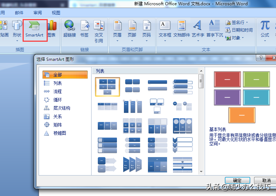Screen dimensions: 276x196
Task: Select the highlighted basic block list thumbnail
Action: pos(108,87)
